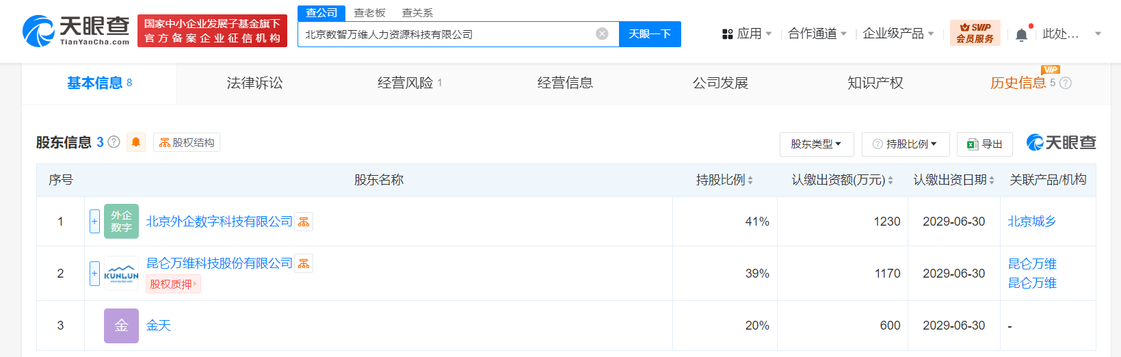Open SVIP 会员服务 badge
Screen dimensions: 1121x357
(x=975, y=33)
